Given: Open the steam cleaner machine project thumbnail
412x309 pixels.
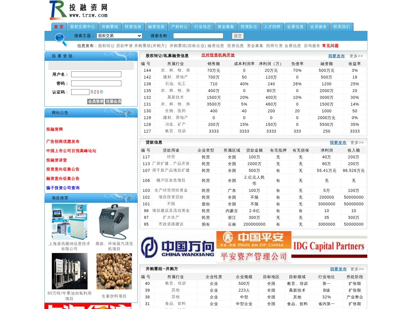Looking at the screenshot, I should tap(114, 222).
